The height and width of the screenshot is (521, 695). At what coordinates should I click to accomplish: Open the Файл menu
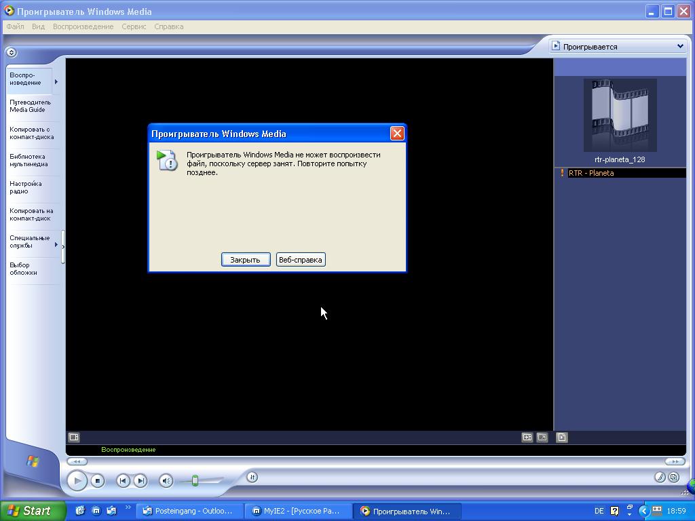pyautogui.click(x=15, y=26)
